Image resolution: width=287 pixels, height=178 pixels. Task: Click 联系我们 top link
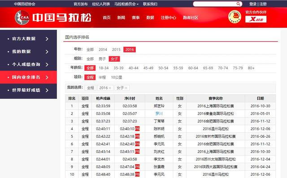click(150, 4)
